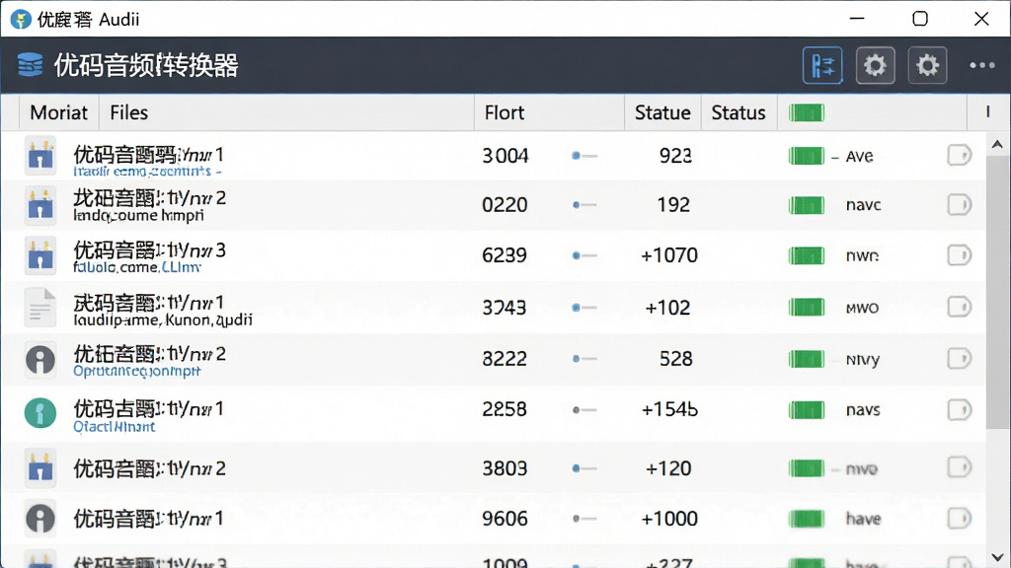The image size is (1011, 568).
Task: Click the green round icon in the 2258 row
Action: point(40,412)
